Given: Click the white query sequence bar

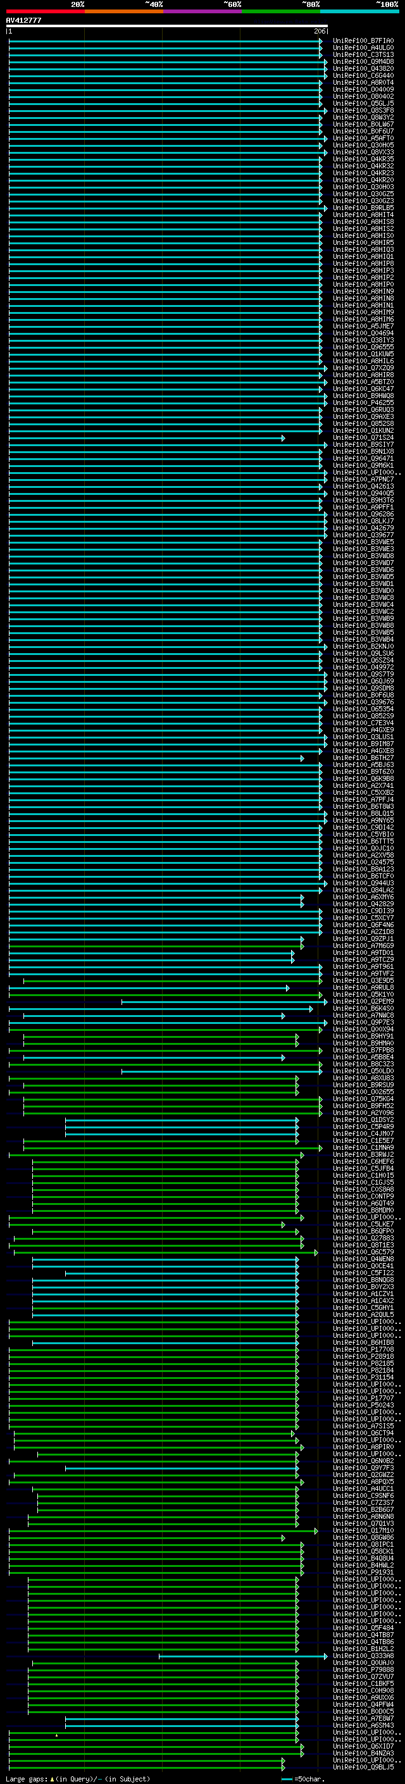Looking at the screenshot, I should coord(166,25).
